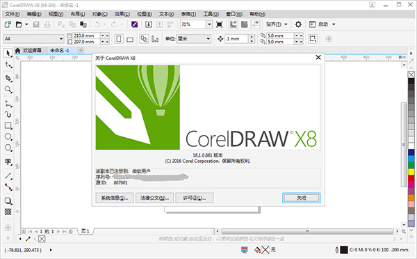Open the Effects menu
Screen dimensions: 417x259
pos(122,14)
